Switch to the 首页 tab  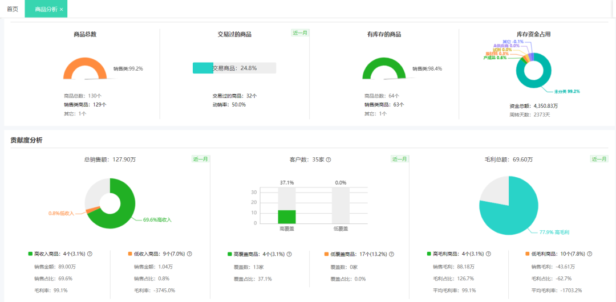13,9
